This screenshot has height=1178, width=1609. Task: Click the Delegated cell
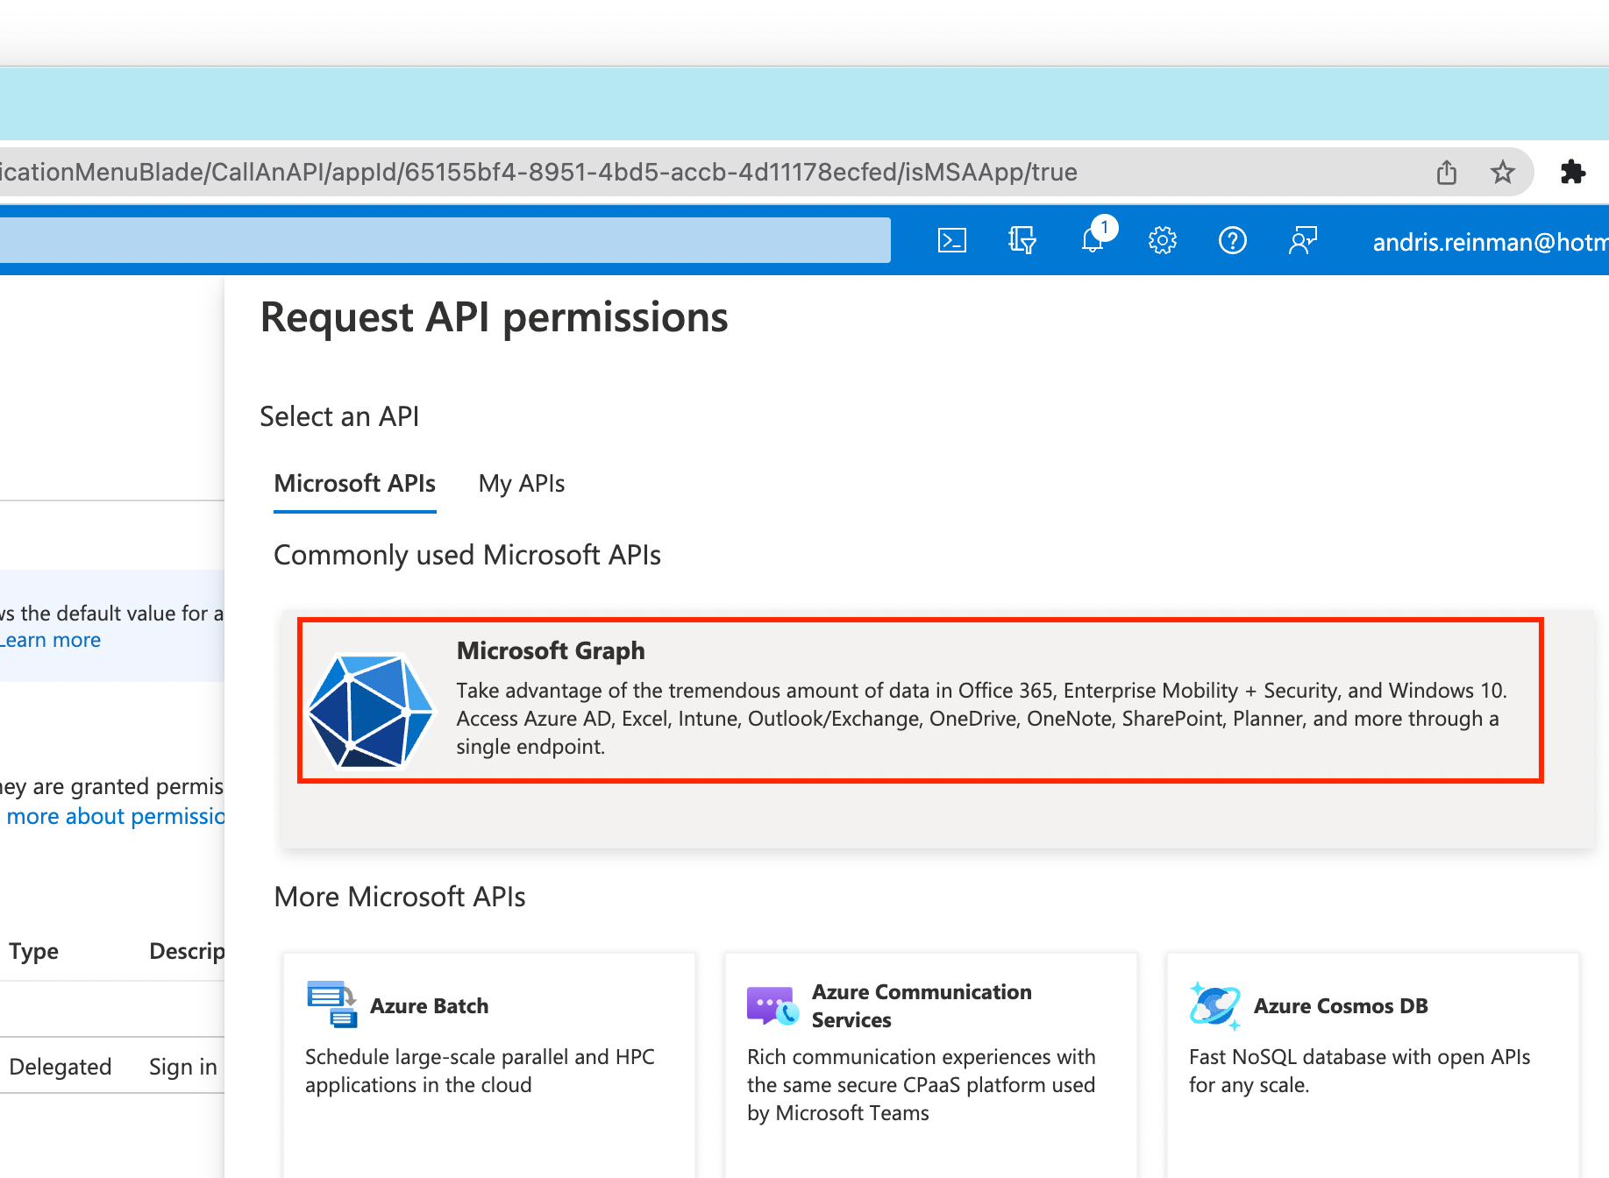click(61, 1067)
